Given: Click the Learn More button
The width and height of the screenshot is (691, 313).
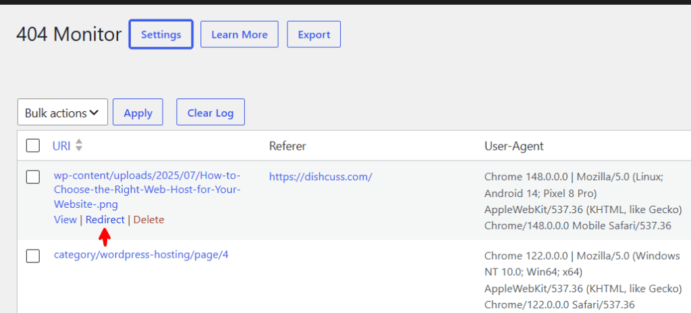Looking at the screenshot, I should coord(240,34).
